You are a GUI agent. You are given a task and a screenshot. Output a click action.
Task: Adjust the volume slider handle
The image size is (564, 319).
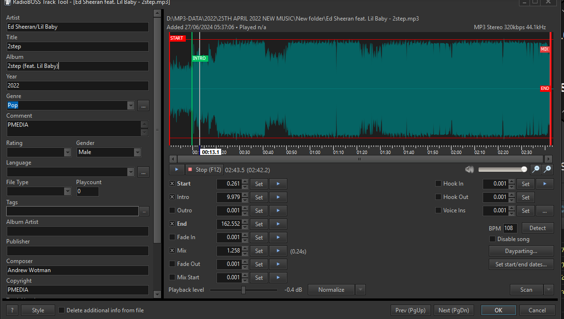524,169
